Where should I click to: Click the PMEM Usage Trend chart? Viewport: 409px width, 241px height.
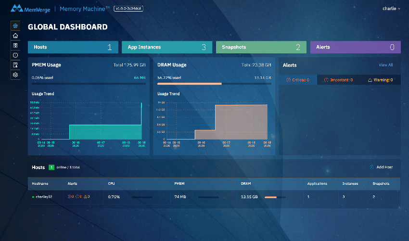(x=88, y=124)
